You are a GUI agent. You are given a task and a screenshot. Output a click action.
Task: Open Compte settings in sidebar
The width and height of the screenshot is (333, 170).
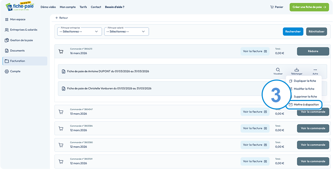pyautogui.click(x=25, y=71)
